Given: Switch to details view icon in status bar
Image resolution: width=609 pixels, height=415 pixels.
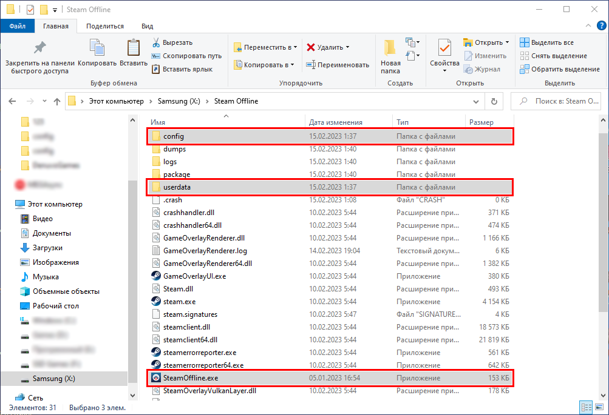Looking at the screenshot, I should click(586, 407).
